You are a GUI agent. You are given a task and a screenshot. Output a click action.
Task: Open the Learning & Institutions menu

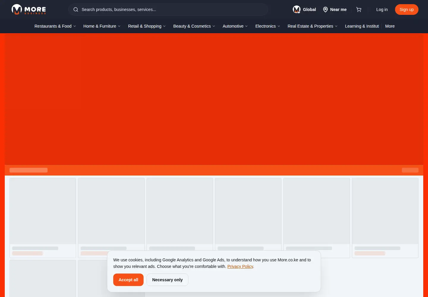pyautogui.click(x=362, y=26)
